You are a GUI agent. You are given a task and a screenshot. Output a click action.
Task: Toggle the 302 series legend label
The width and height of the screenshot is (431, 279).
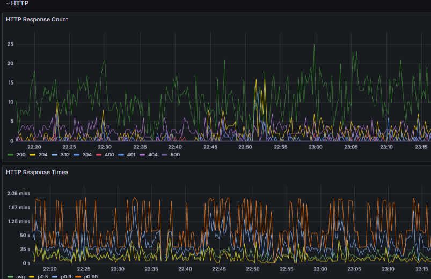click(x=65, y=155)
